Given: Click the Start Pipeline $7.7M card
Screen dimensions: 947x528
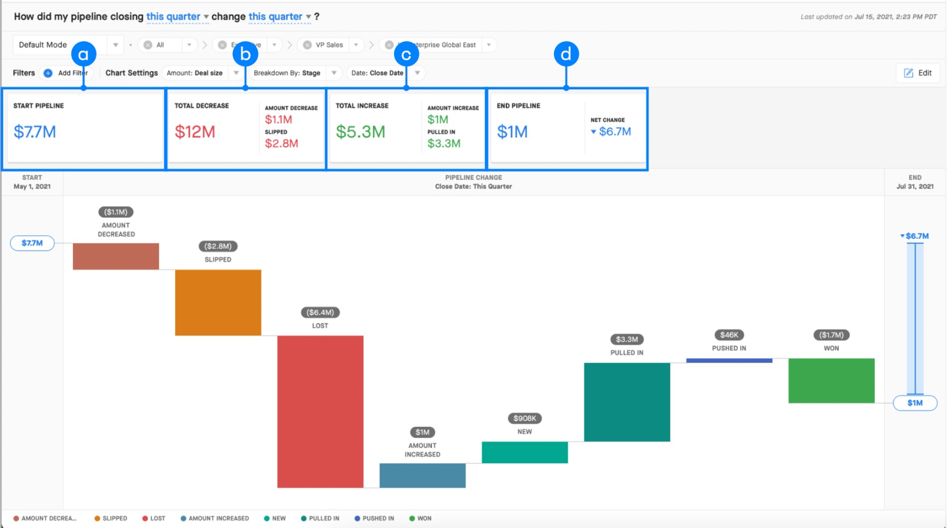Looking at the screenshot, I should coord(85,128).
